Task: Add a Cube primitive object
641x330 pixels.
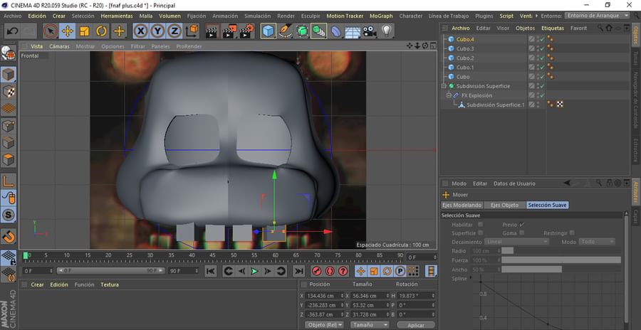Action: coord(268,31)
